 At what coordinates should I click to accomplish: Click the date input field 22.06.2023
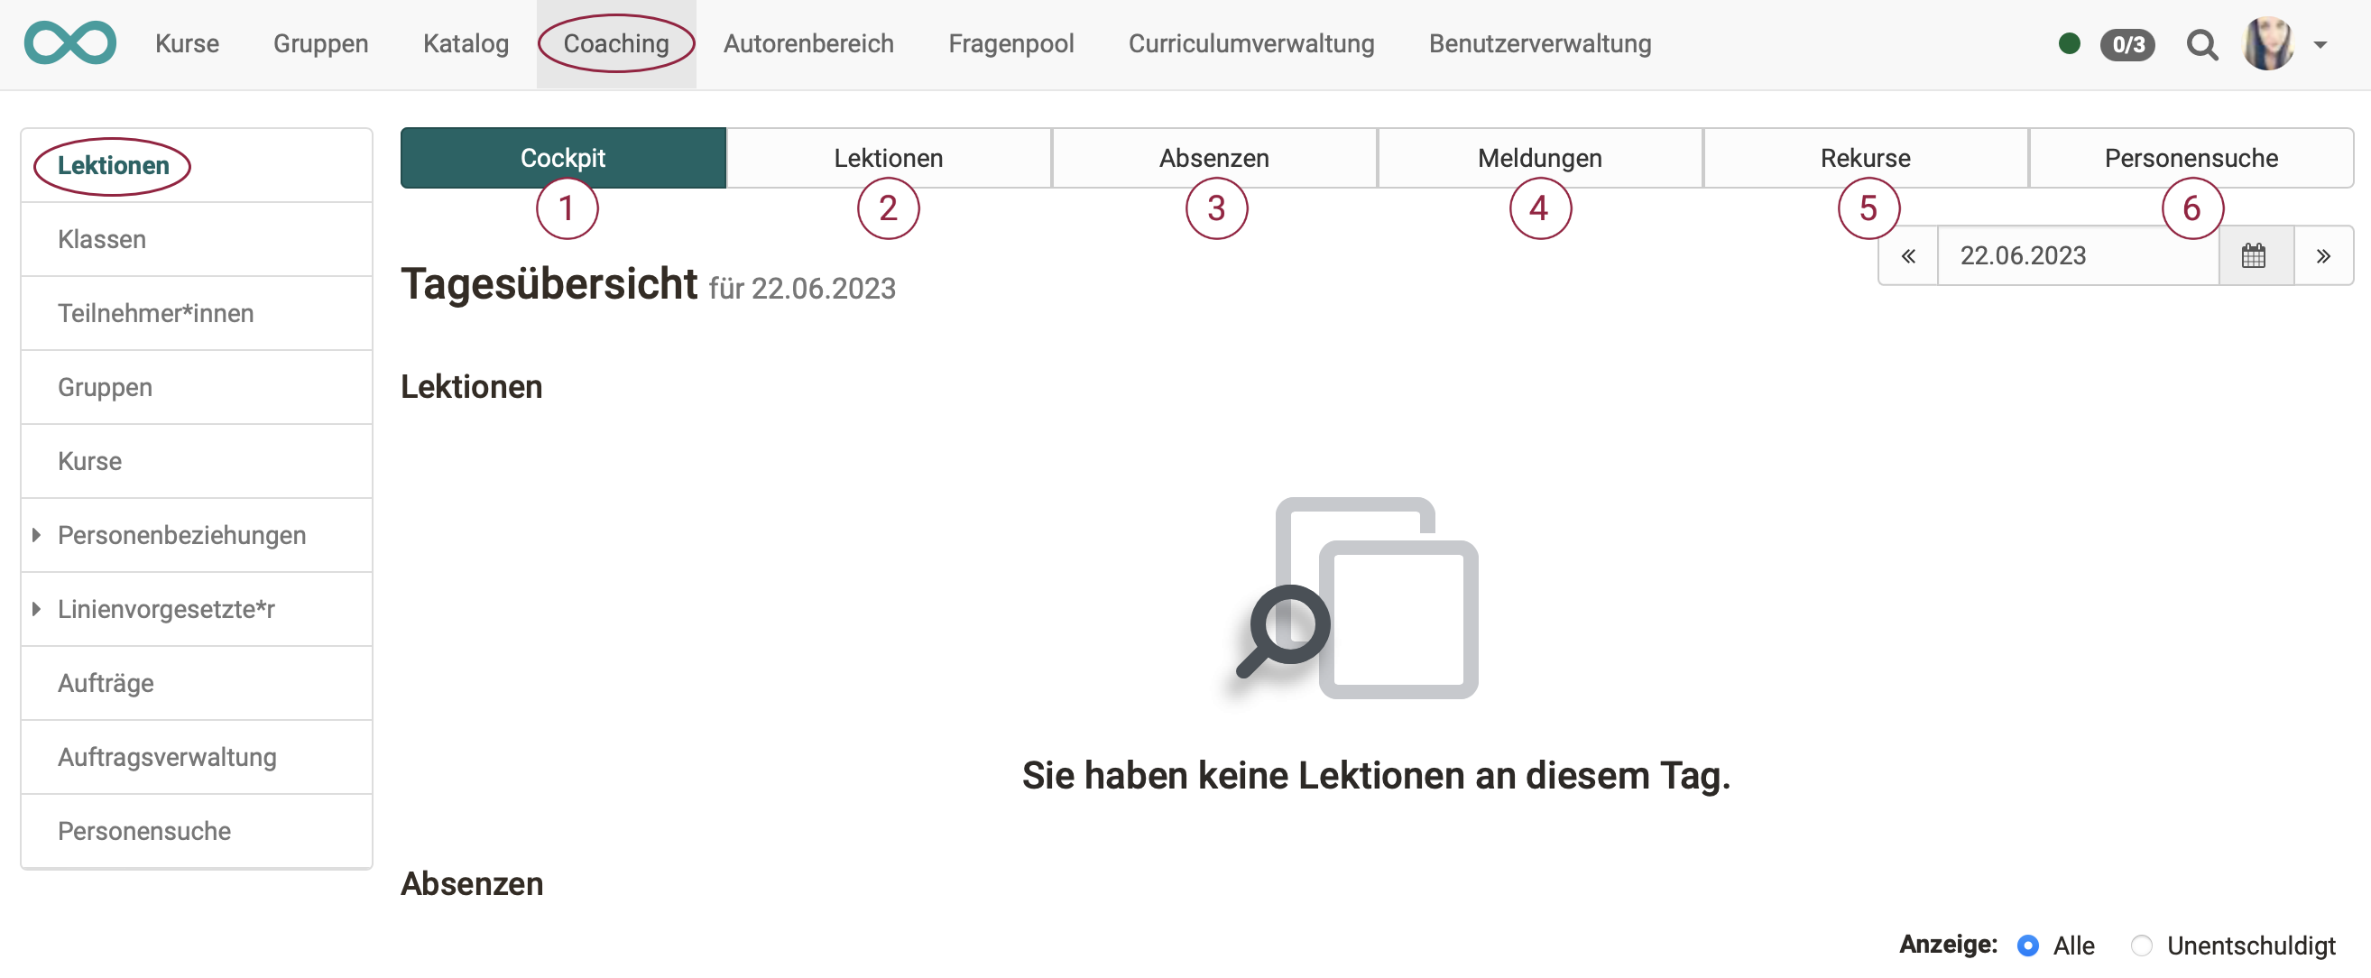click(x=2080, y=254)
